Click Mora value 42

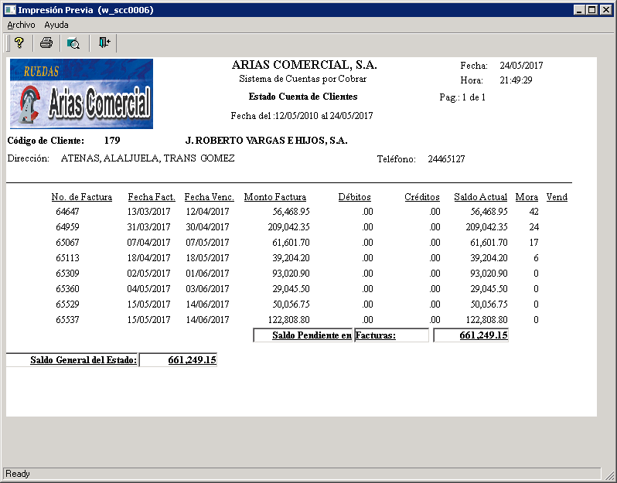[533, 212]
